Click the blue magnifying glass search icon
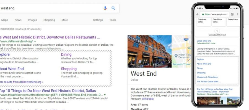The height and width of the screenshot is (110, 249). click(113, 8)
